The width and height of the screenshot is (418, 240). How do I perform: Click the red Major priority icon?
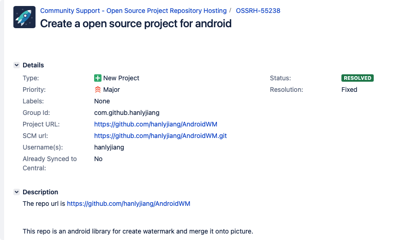point(98,90)
